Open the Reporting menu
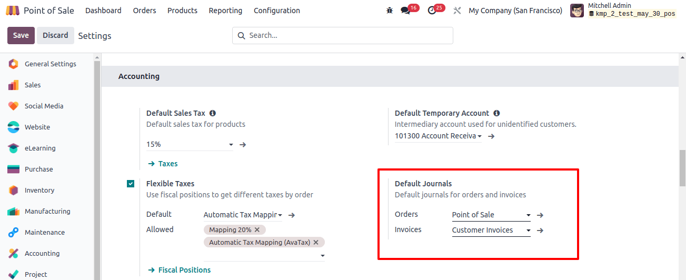 [225, 11]
